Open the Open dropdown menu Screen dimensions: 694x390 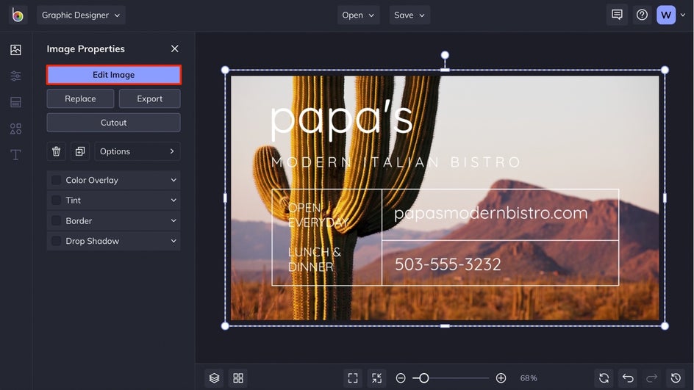[x=358, y=15]
